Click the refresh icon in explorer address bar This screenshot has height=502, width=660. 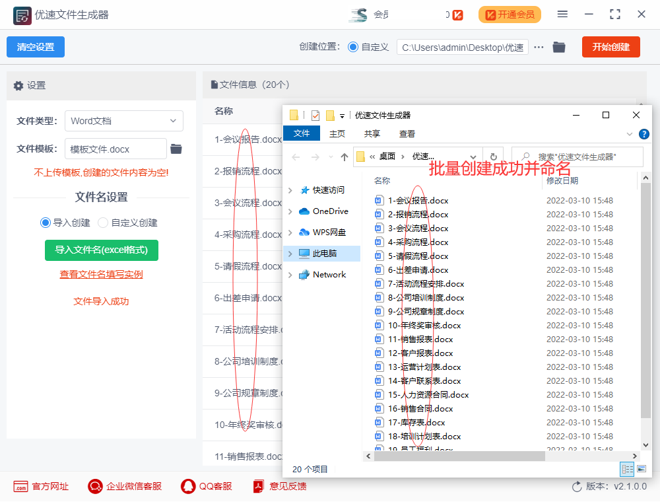[x=494, y=157]
